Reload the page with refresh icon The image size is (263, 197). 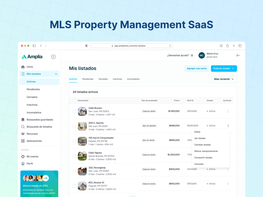(x=170, y=46)
